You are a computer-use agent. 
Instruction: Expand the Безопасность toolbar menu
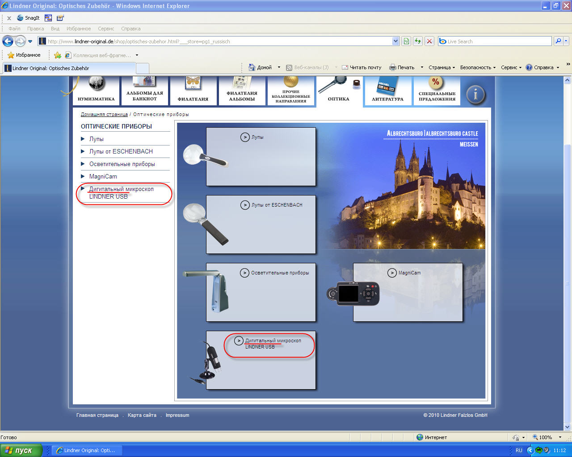click(478, 67)
